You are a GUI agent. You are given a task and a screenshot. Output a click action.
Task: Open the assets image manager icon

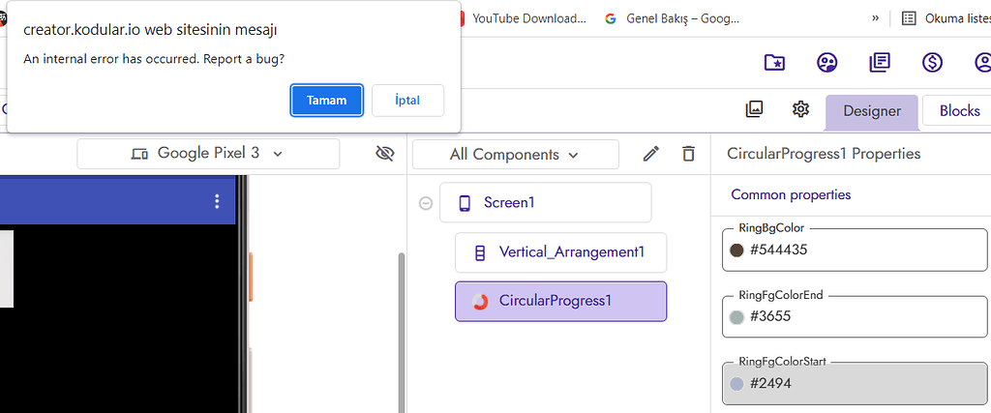point(754,109)
